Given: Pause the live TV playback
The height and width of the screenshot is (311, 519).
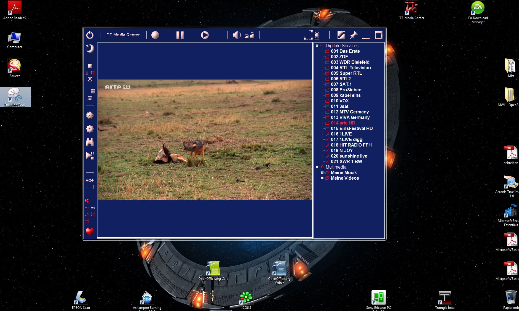Looking at the screenshot, I should 180,35.
